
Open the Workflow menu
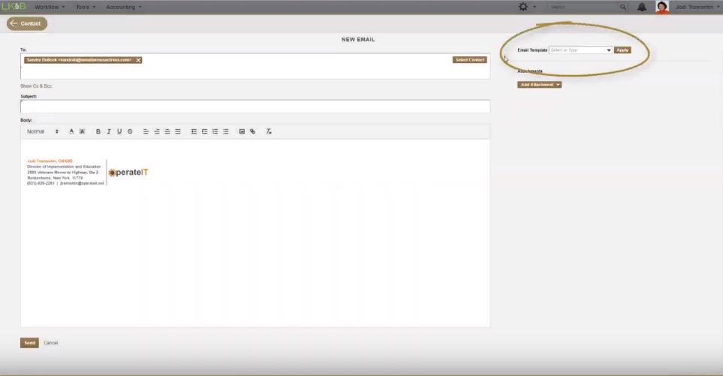pos(50,7)
